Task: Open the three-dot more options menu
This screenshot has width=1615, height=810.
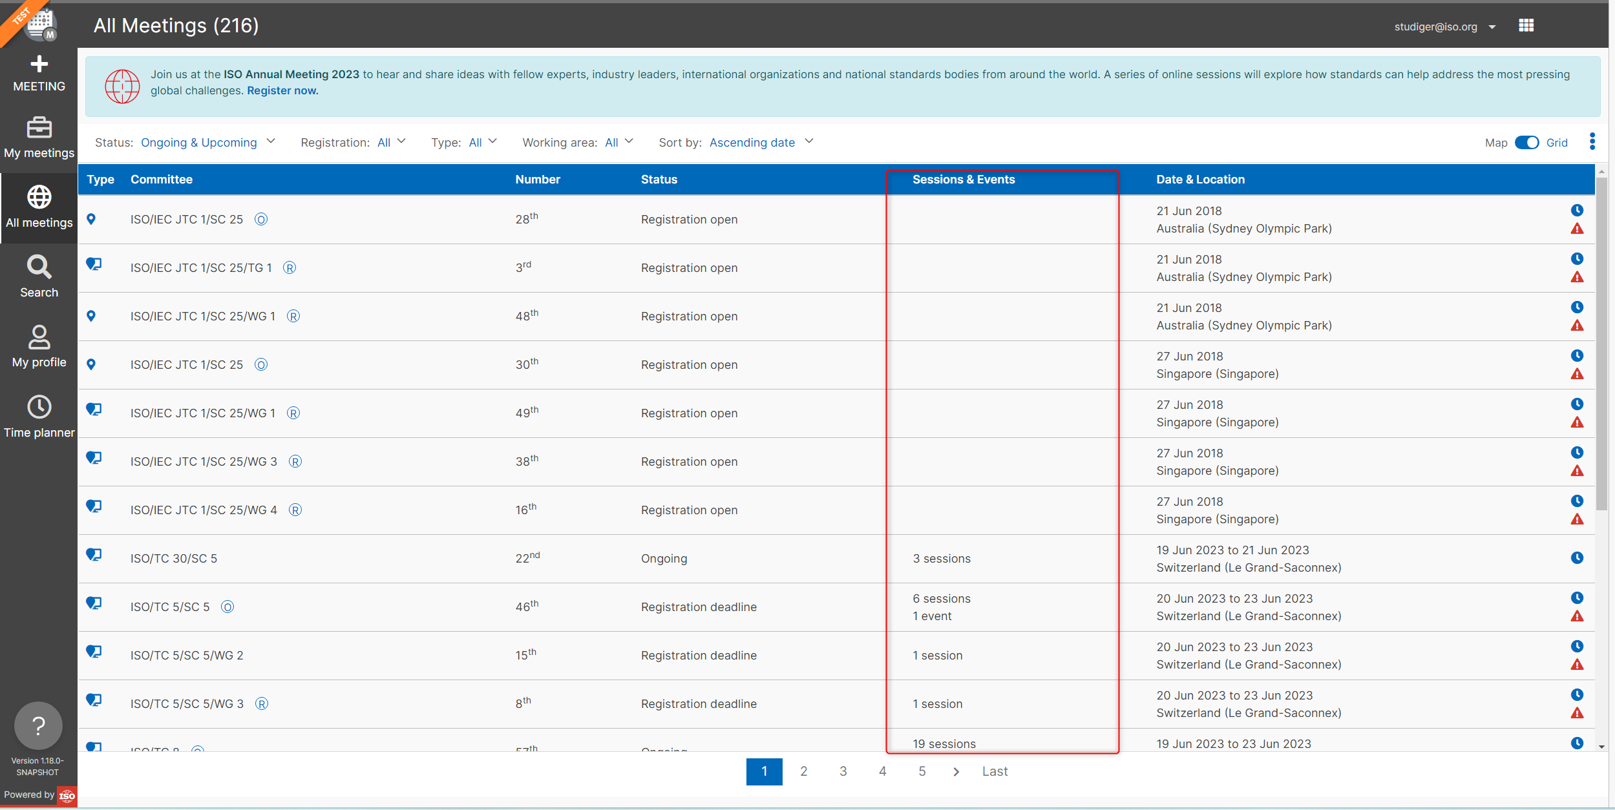Action: (1592, 141)
